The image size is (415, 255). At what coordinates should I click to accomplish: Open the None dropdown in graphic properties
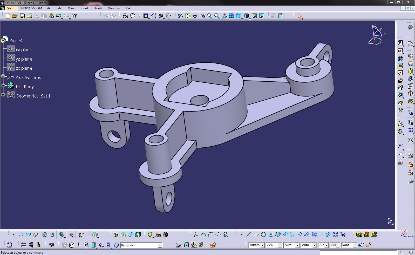pyautogui.click(x=355, y=245)
